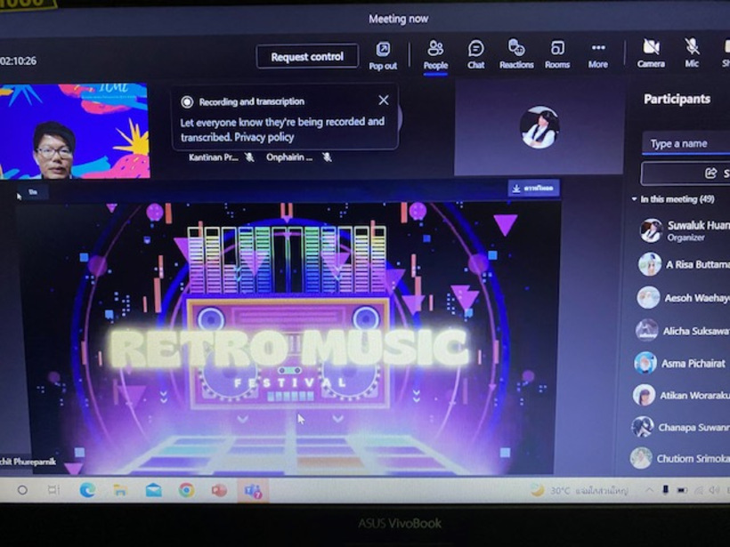Image resolution: width=730 pixels, height=547 pixels.
Task: Open the meeting Chat
Action: pos(476,54)
